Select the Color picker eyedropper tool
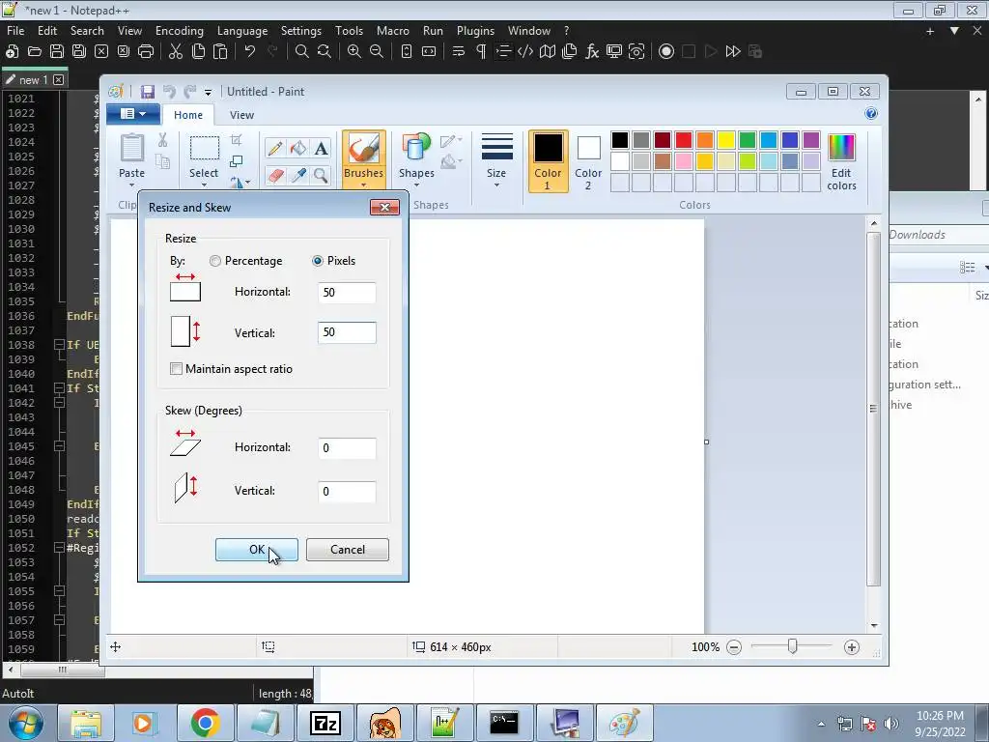 click(297, 175)
